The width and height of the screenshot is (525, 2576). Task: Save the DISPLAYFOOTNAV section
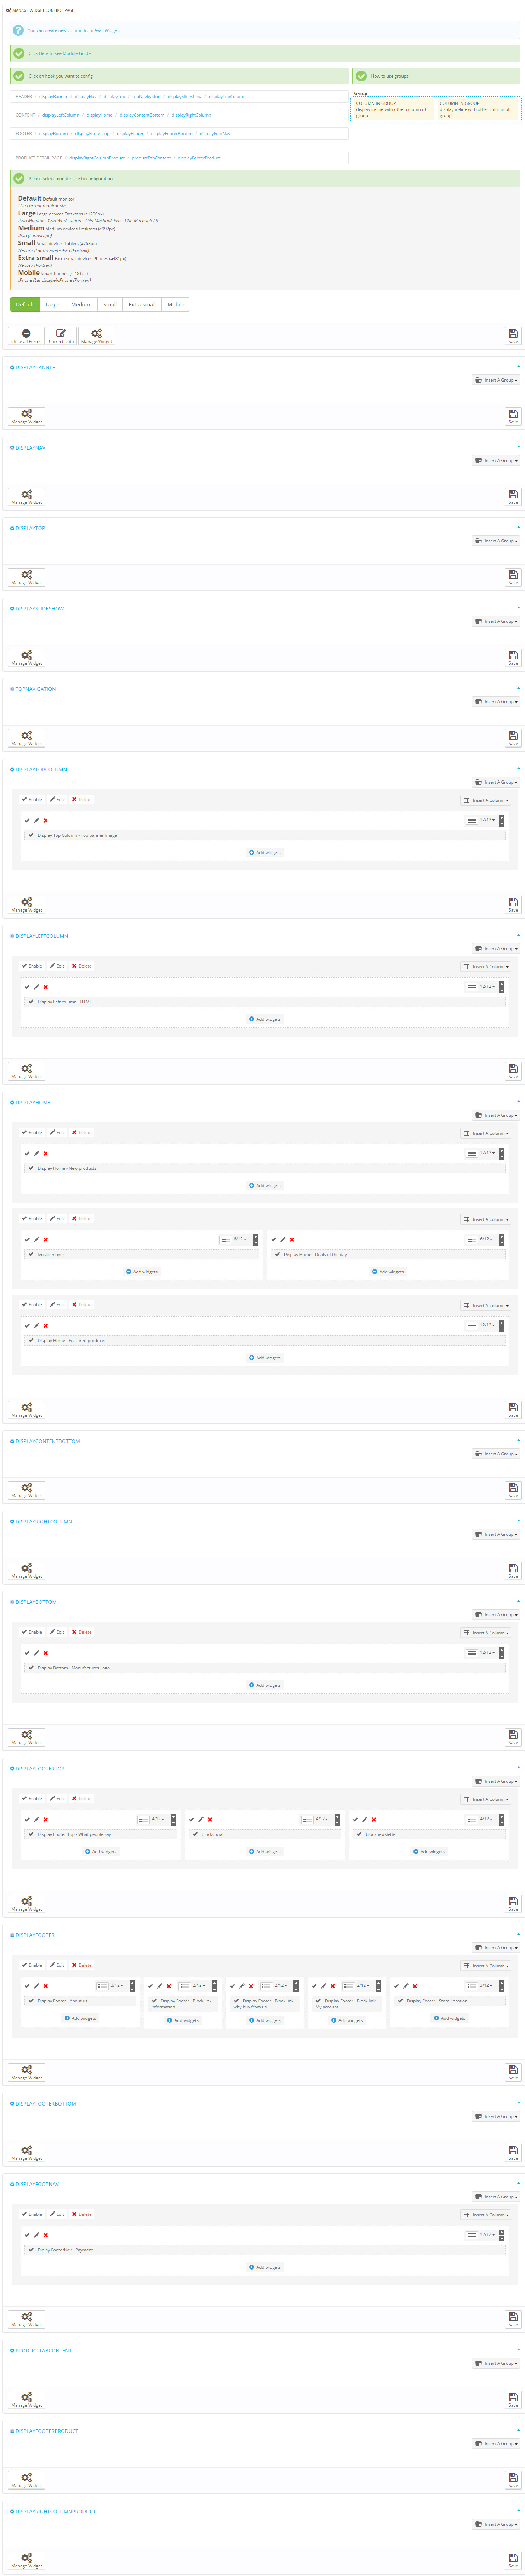pyautogui.click(x=513, y=2319)
